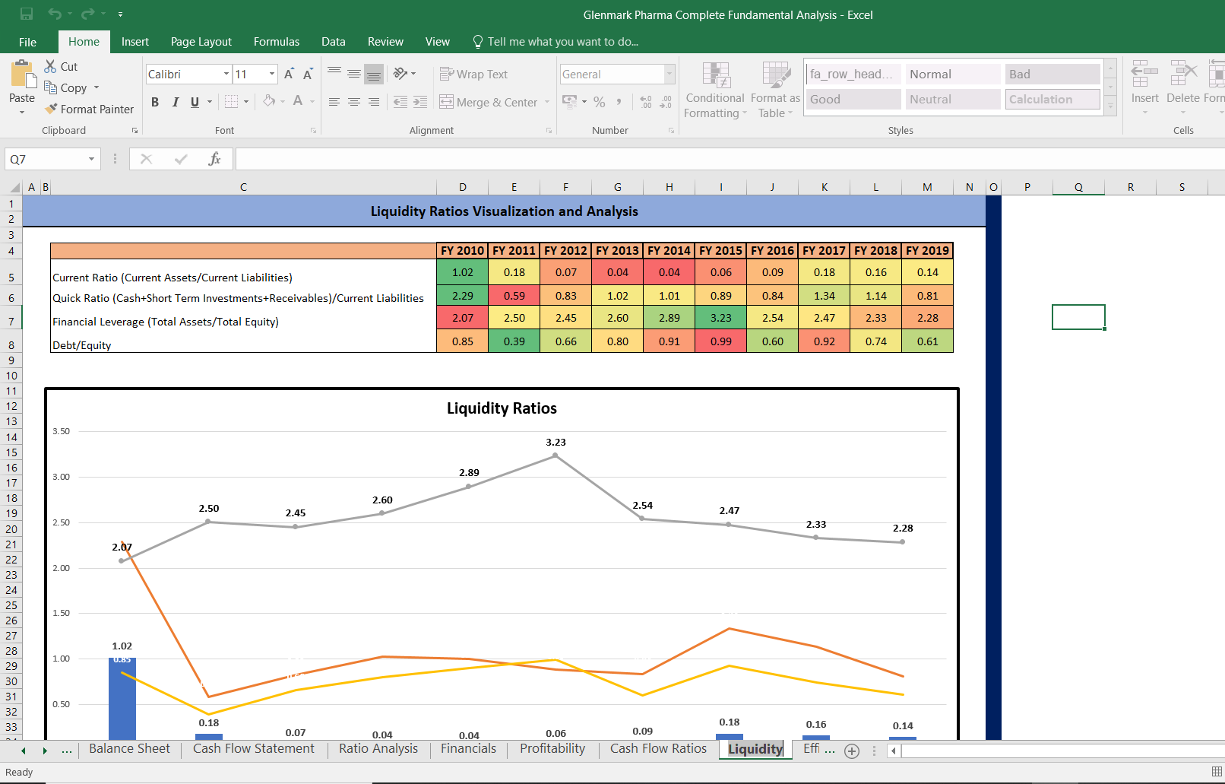
Task: Apply comma style format
Action: point(619,101)
